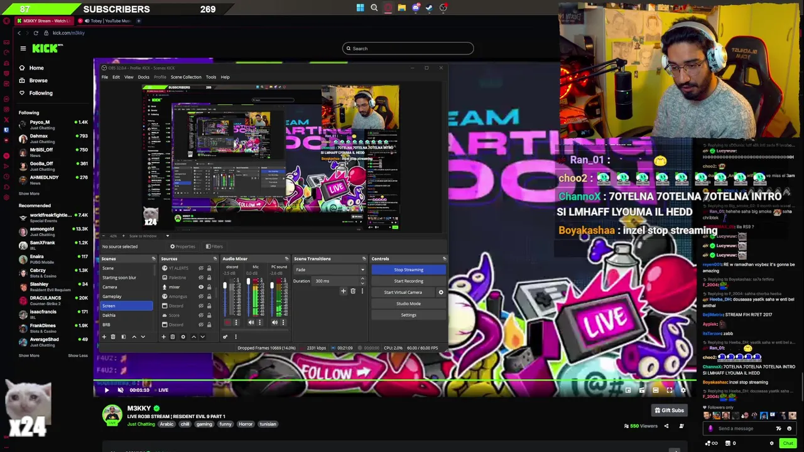Select the Gameplay scene
The image size is (804, 452).
pos(126,296)
